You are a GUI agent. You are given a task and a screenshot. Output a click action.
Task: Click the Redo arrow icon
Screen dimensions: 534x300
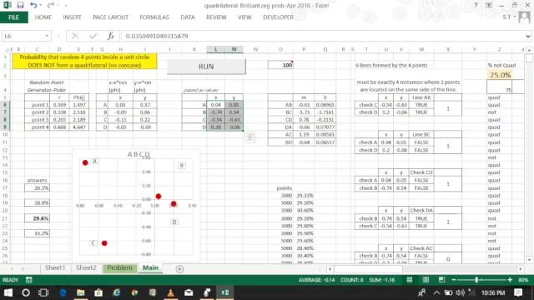click(50, 5)
